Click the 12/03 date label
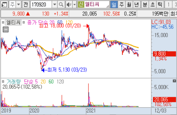 tap(160, 111)
